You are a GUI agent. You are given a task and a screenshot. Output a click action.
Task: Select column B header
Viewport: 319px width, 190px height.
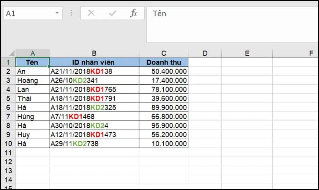[x=94, y=53]
